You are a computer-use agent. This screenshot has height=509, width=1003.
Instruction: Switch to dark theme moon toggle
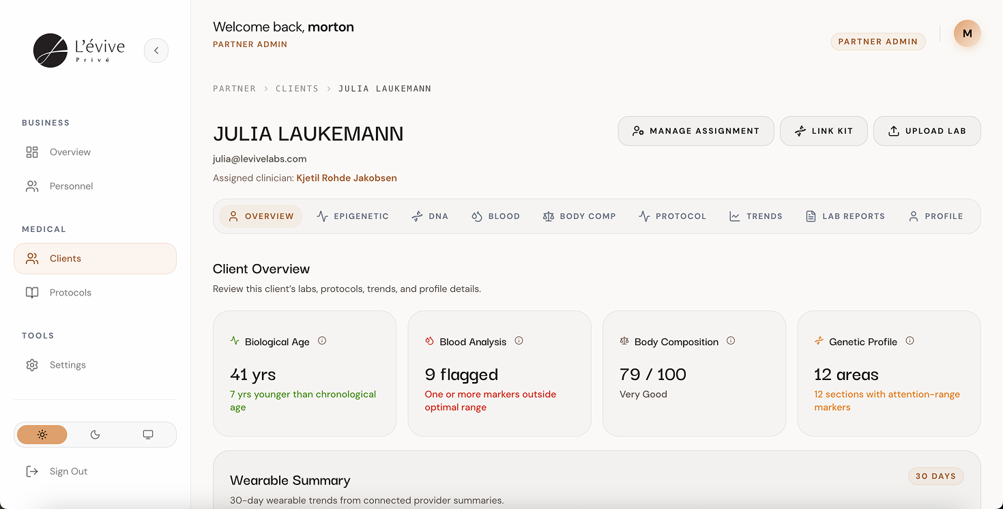(95, 435)
